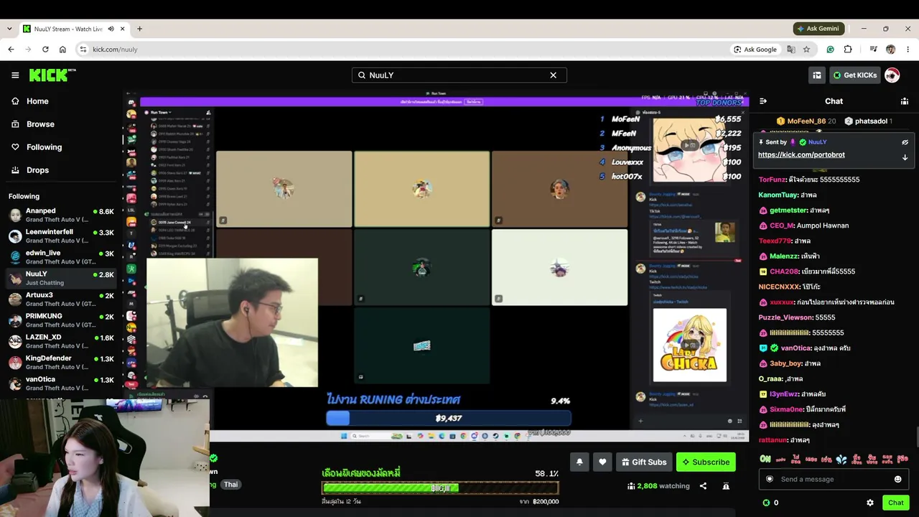Select the NuuLY channel in Following list
Screen dimensions: 919x517
pyautogui.click(x=62, y=278)
